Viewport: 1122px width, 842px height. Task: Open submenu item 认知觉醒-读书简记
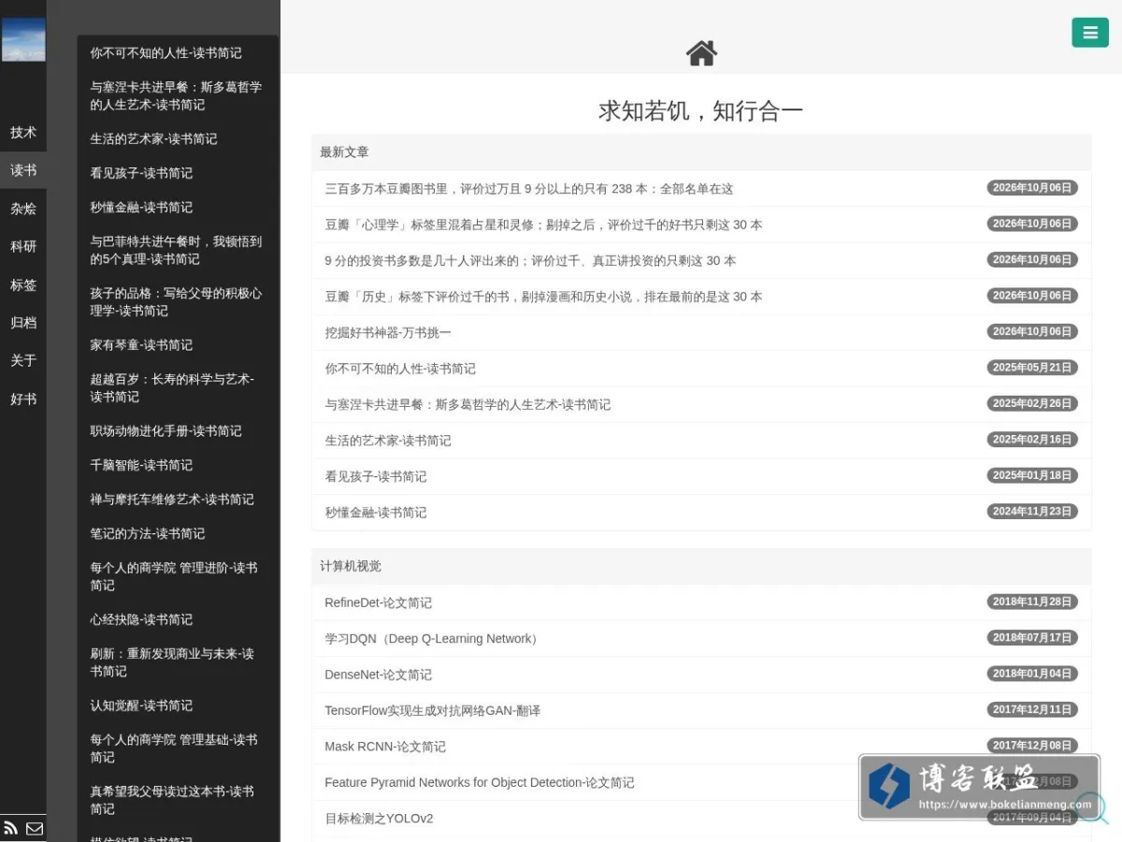pos(178,705)
